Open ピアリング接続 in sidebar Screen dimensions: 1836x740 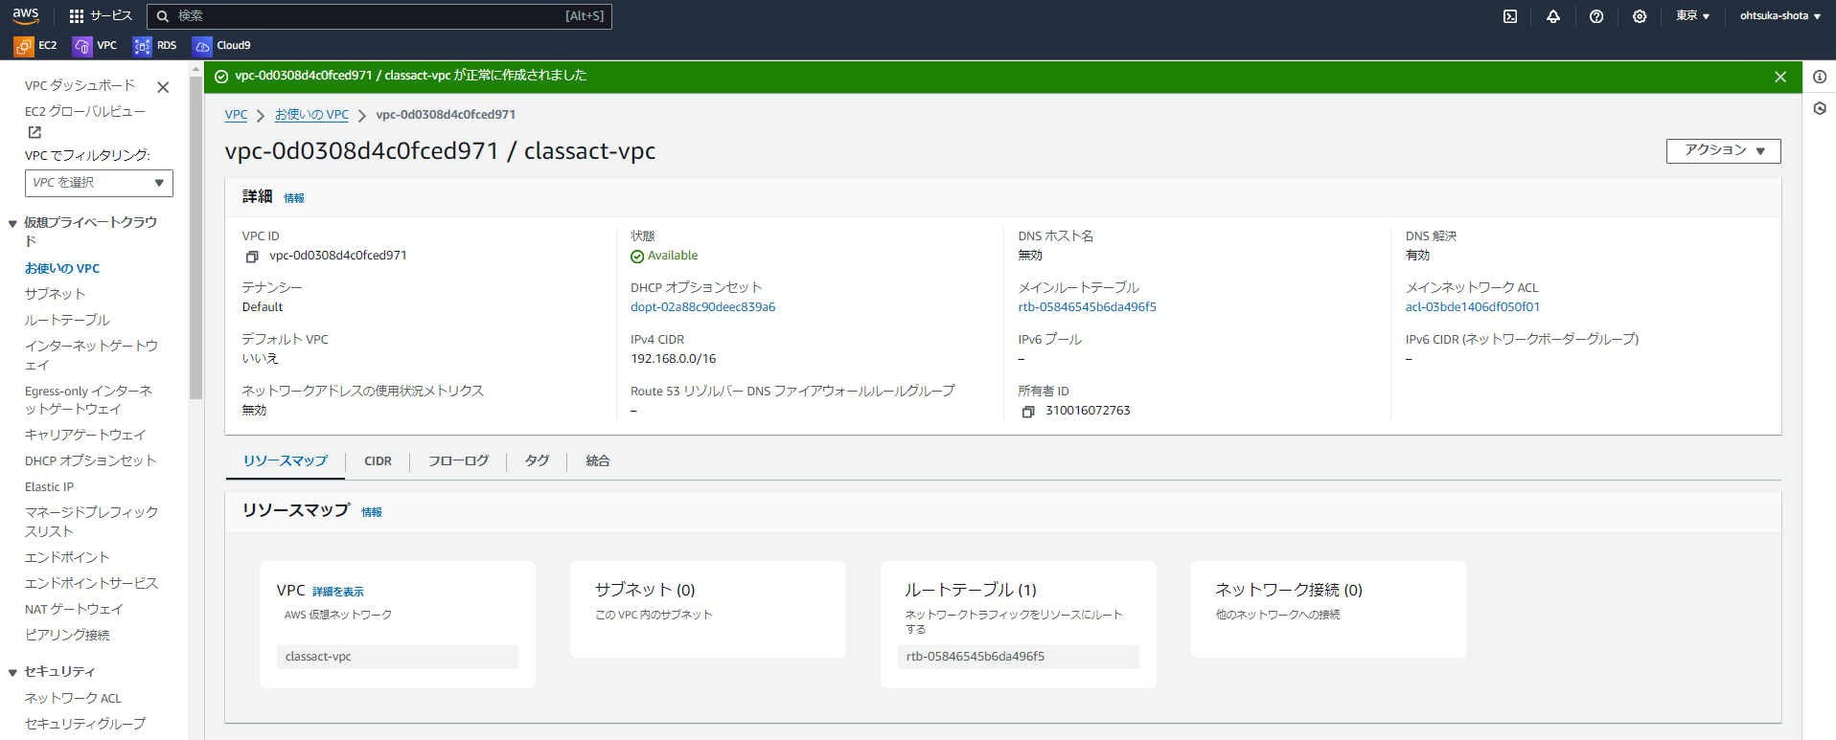(67, 636)
